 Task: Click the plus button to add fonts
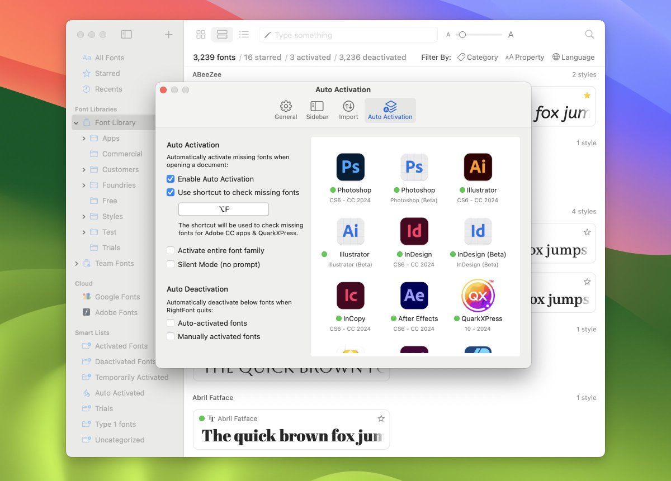(168, 35)
